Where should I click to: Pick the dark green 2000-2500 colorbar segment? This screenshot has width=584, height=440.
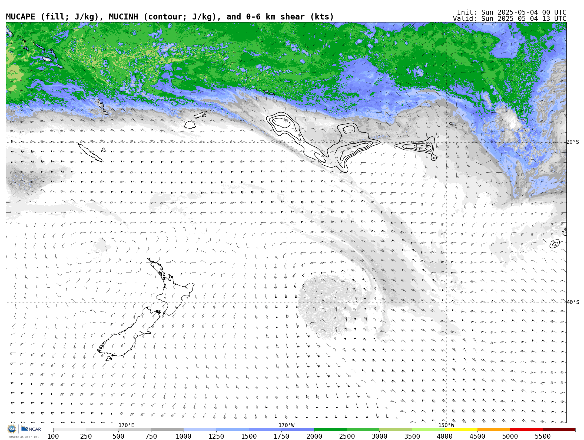point(330,430)
